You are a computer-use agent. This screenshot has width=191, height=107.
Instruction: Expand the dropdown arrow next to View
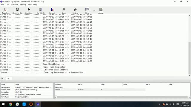click(x=94, y=11)
